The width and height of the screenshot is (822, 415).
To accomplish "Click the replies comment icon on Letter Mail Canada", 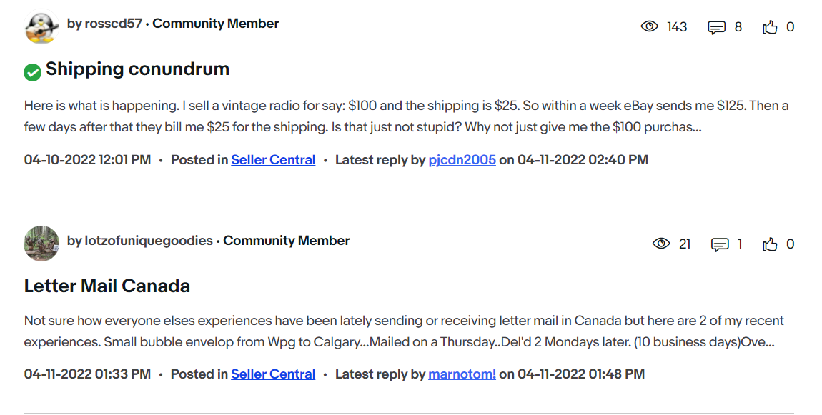I will click(x=720, y=244).
